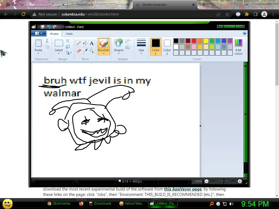The width and height of the screenshot is (279, 209).
Task: Open Paint help question mark icon
Action: click(x=245, y=33)
